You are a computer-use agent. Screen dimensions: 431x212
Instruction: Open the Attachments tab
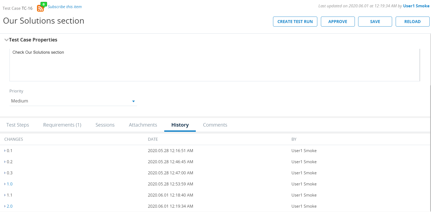(143, 125)
